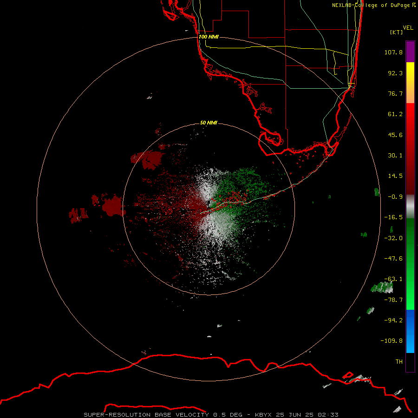The height and width of the screenshot is (418, 418).
Task: Click the 30.1 velocity scale value
Action: (x=395, y=156)
